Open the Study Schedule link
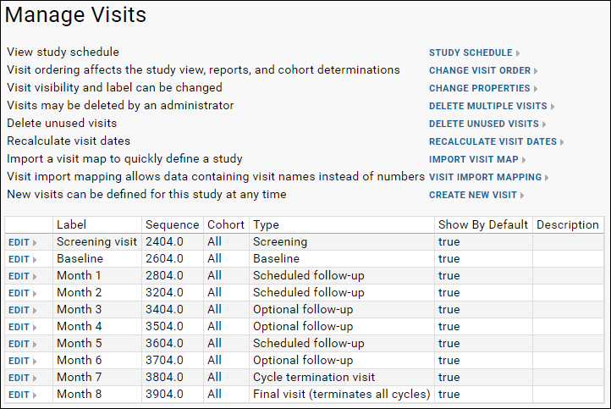This screenshot has width=611, height=409. [x=474, y=53]
